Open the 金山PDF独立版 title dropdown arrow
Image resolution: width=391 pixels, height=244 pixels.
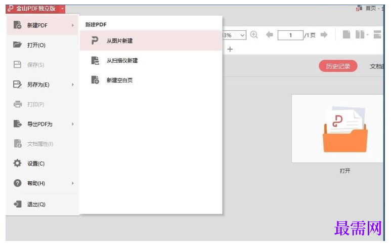tap(62, 9)
